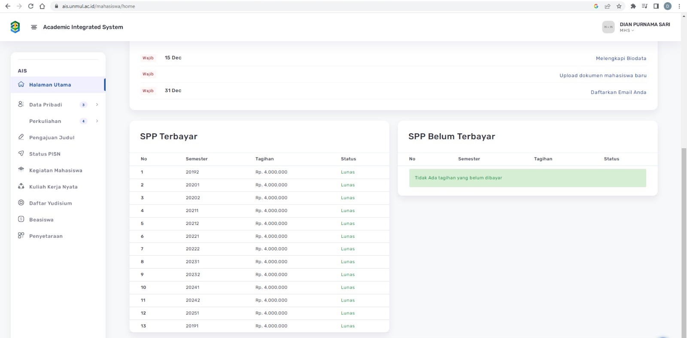Click Daftarkan Email Anda link
687x338 pixels.
click(x=618, y=92)
